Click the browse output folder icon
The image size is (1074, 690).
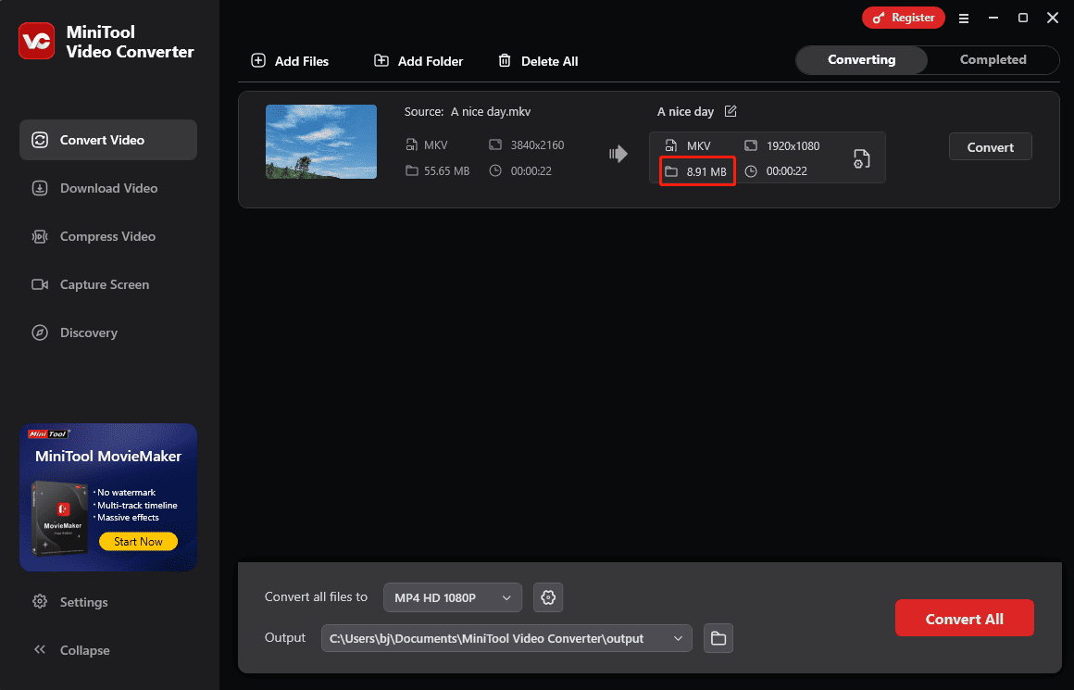tap(718, 638)
